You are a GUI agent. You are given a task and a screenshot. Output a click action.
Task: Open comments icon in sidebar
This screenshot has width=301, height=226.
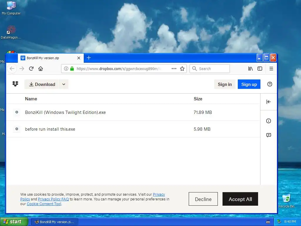[x=269, y=135]
